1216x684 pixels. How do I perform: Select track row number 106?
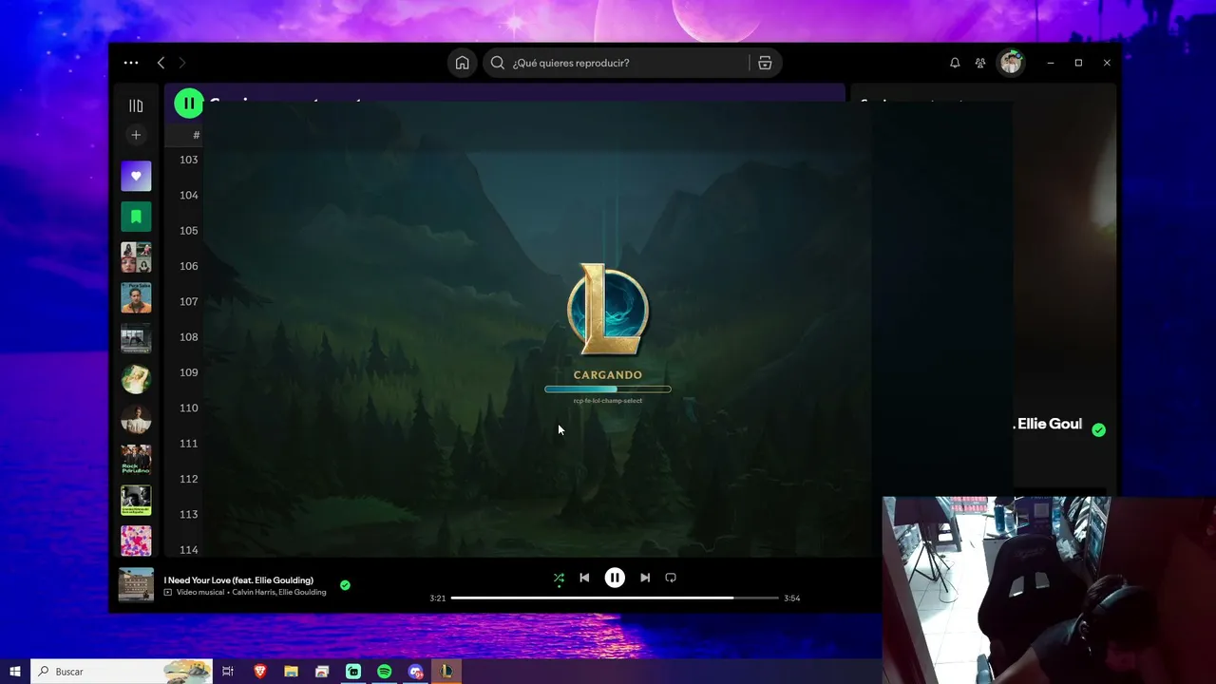click(188, 266)
